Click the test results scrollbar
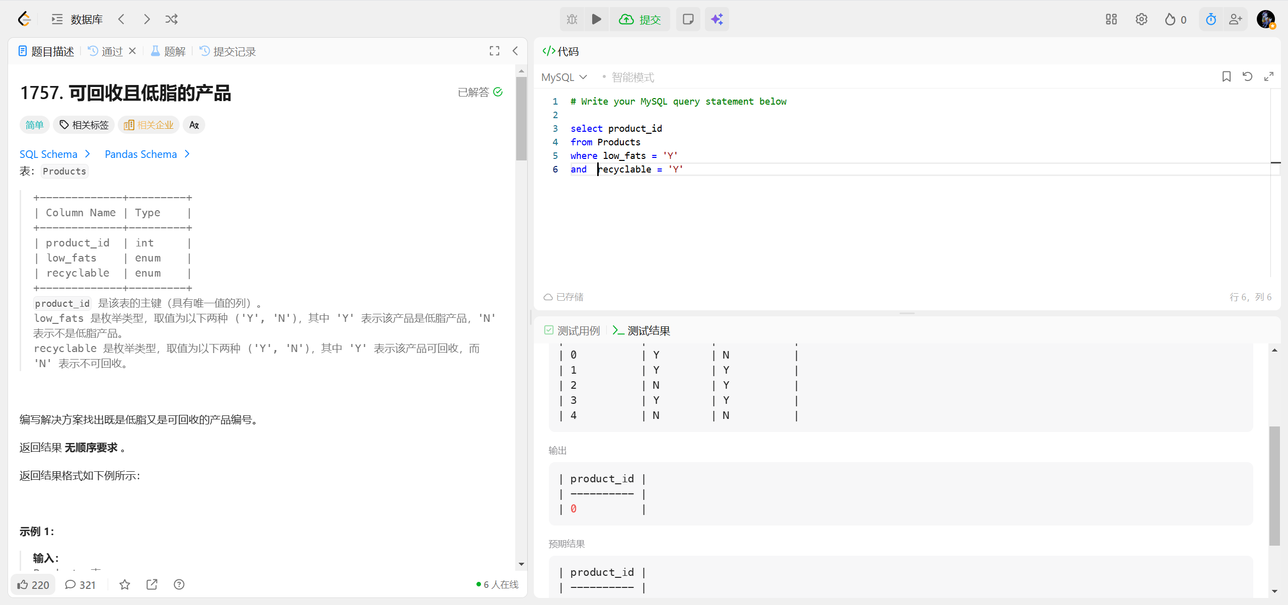The height and width of the screenshot is (605, 1288). click(x=1274, y=485)
